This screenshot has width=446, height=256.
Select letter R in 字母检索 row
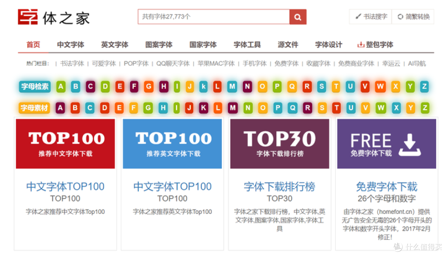[x=307, y=86]
